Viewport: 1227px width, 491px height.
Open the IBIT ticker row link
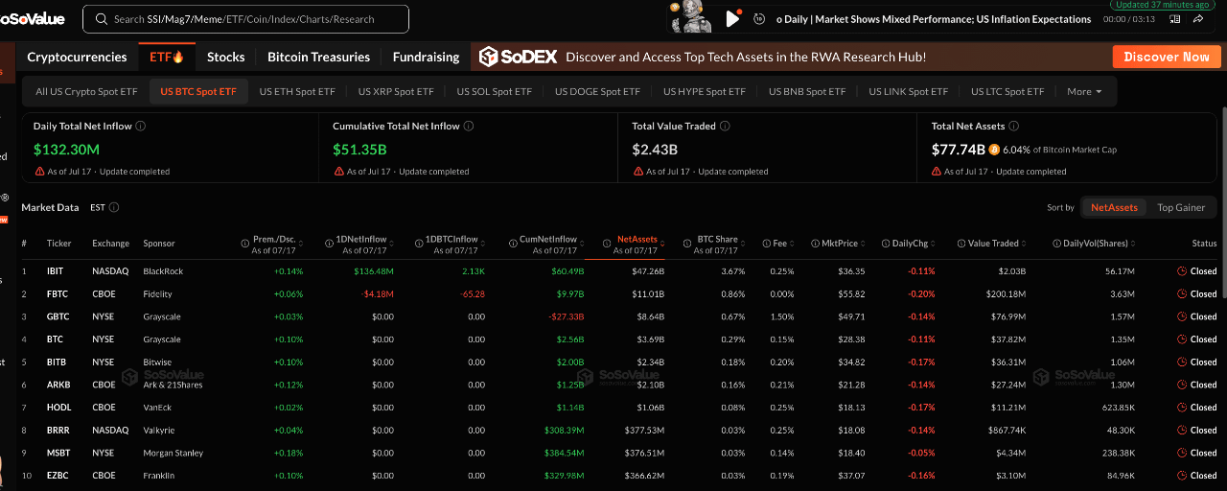(55, 271)
